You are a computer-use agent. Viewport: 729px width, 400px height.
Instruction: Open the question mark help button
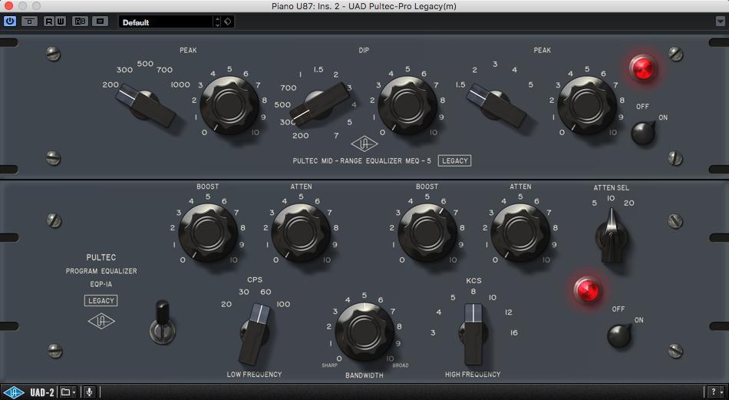click(713, 392)
